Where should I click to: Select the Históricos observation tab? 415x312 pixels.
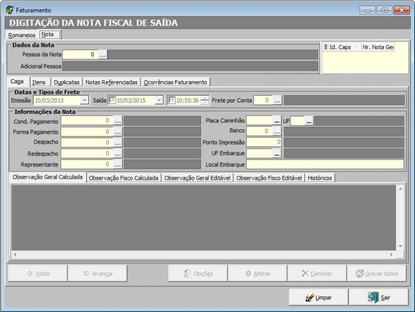(x=320, y=178)
